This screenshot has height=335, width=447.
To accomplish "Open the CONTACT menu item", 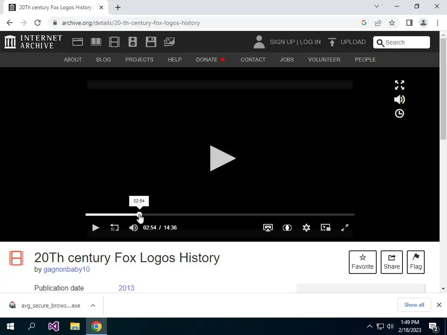I will [253, 59].
